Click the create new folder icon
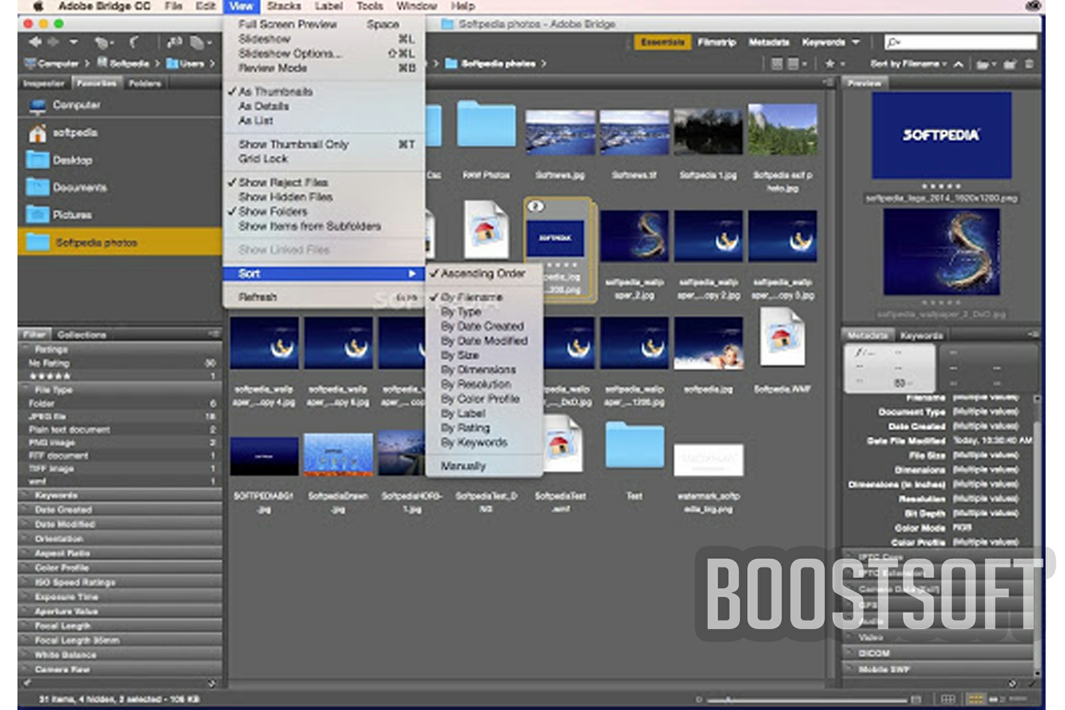This screenshot has width=1065, height=710. pyautogui.click(x=1009, y=64)
